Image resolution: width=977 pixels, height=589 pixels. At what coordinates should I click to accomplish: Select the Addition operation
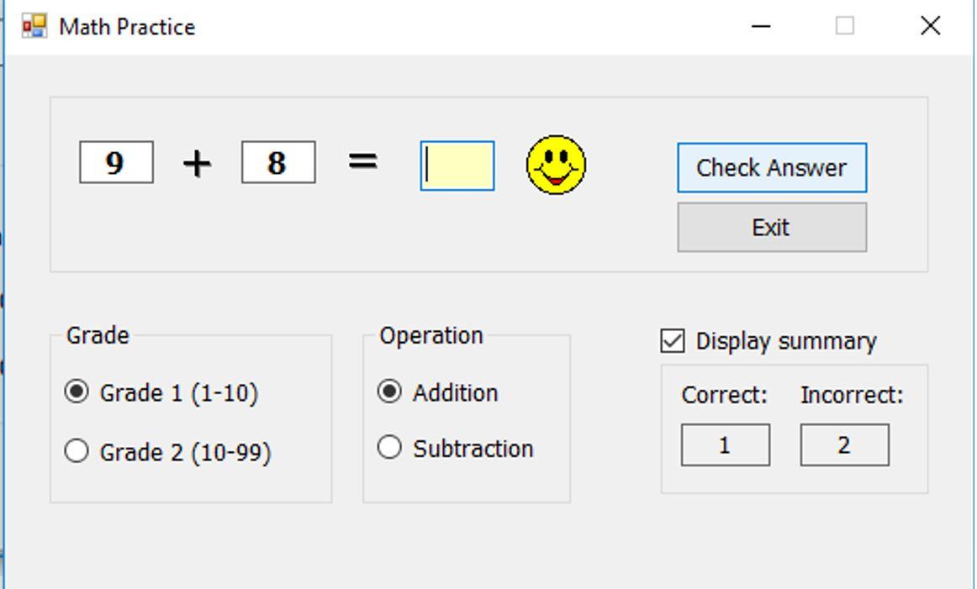389,392
